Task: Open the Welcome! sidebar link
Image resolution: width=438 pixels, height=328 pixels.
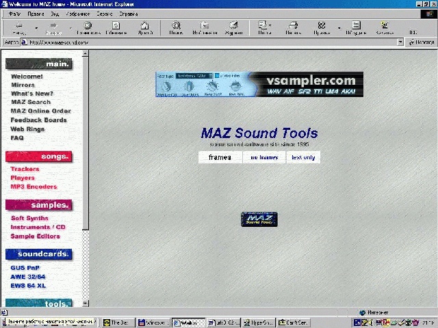Action: [27, 77]
